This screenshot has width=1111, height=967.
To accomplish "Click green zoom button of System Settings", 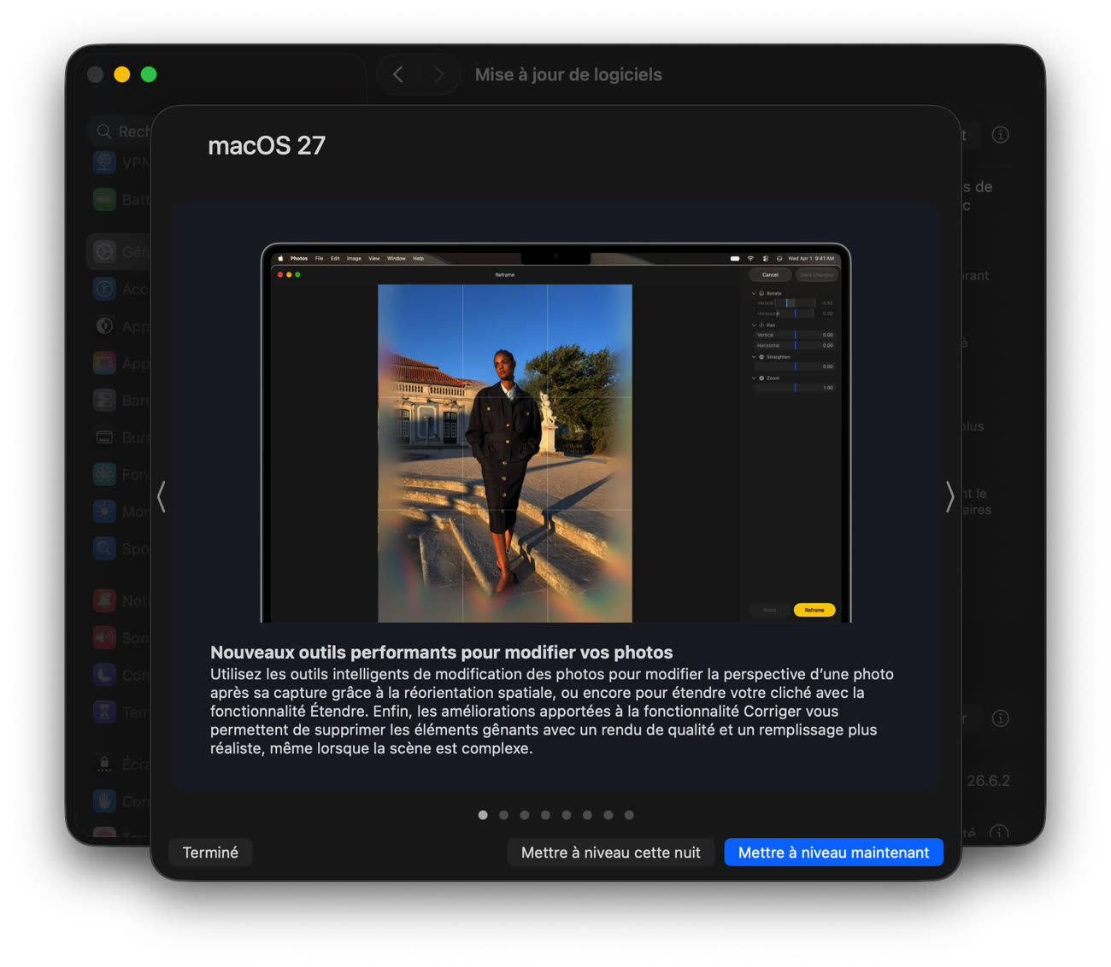I will tap(149, 74).
